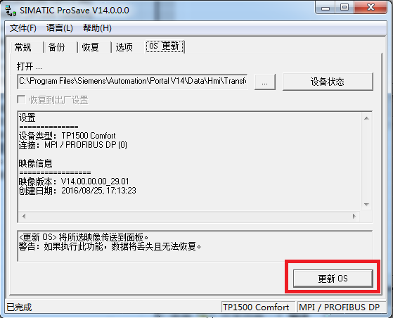Click the horizontal scroll right arrow
This screenshot has width=393, height=318.
coord(354,216)
